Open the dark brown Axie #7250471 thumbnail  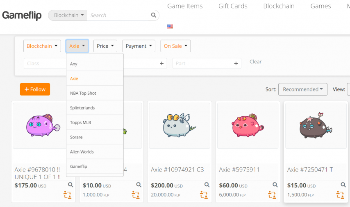[x=316, y=126]
